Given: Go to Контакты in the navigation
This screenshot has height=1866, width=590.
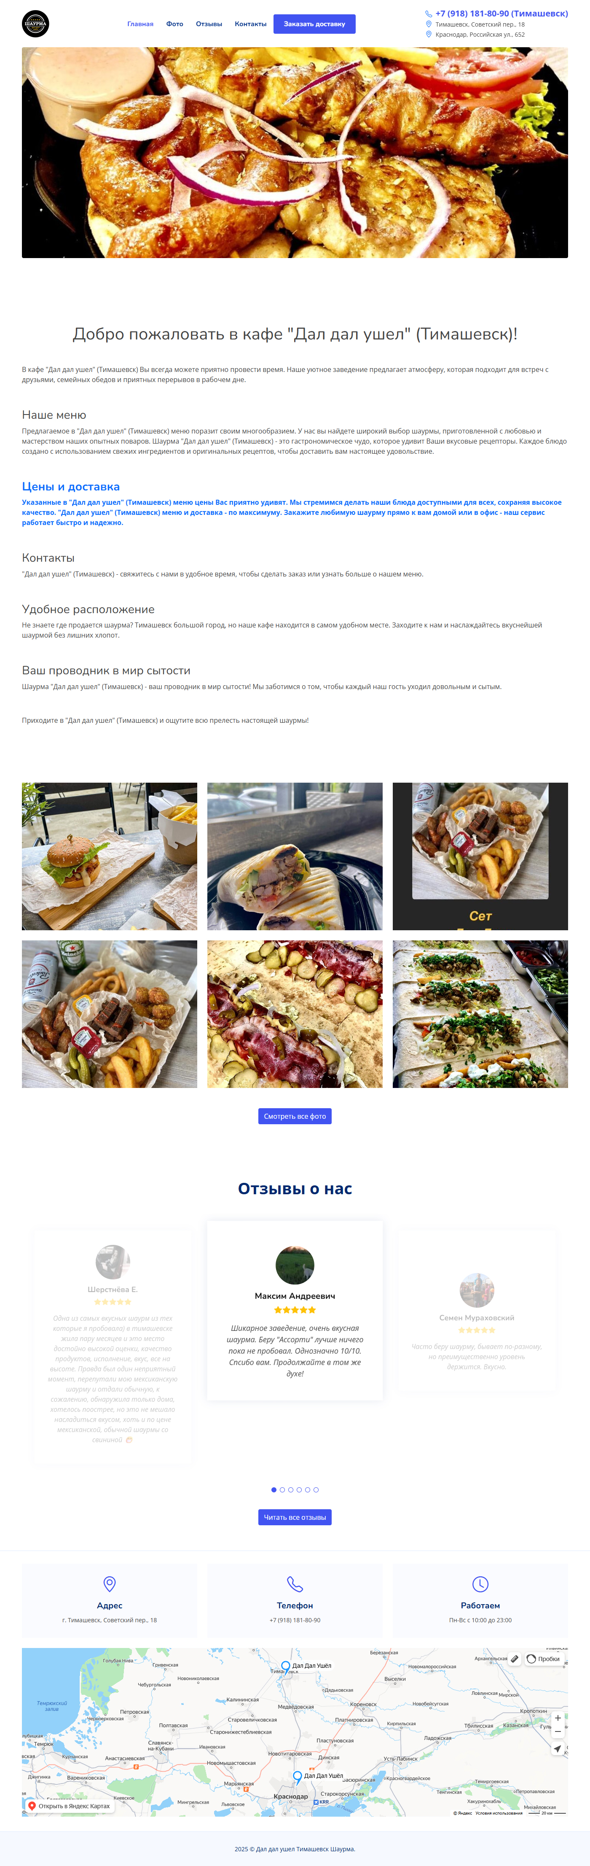Looking at the screenshot, I should click(250, 24).
